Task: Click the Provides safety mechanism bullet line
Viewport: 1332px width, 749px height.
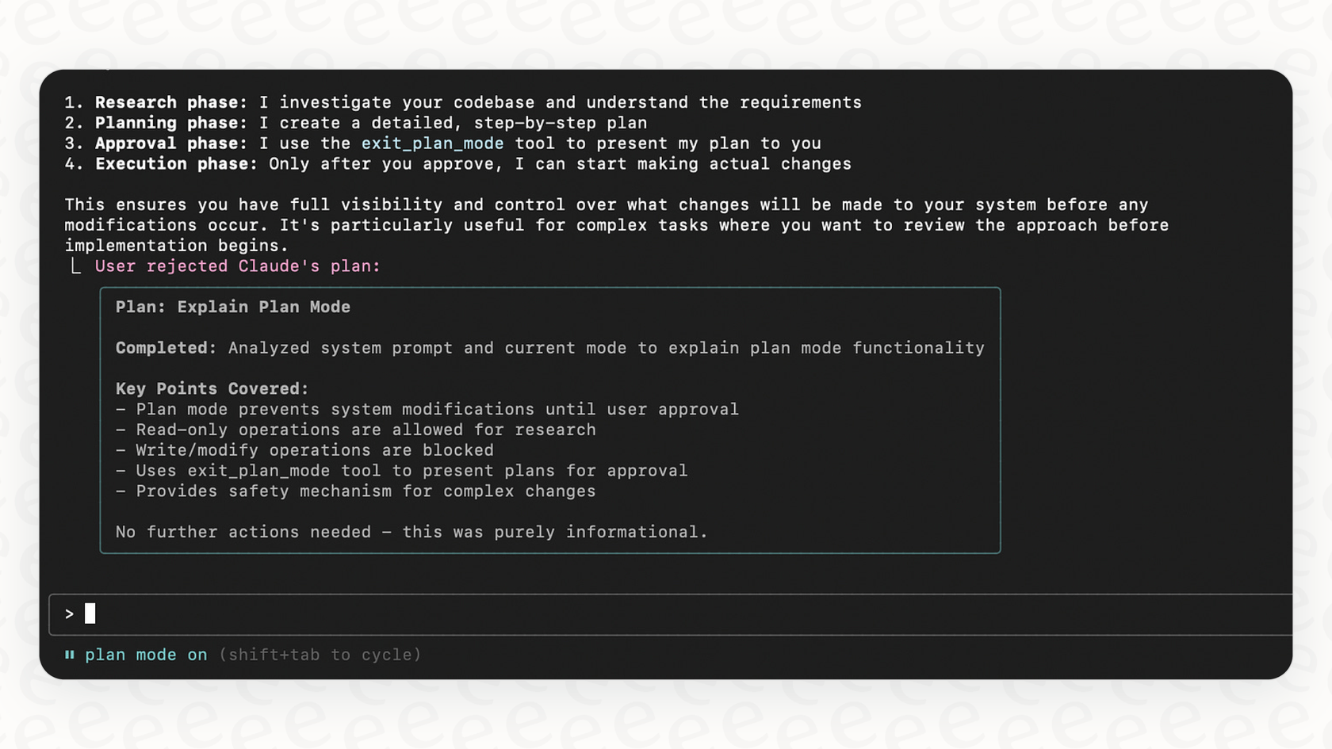Action: [x=356, y=491]
